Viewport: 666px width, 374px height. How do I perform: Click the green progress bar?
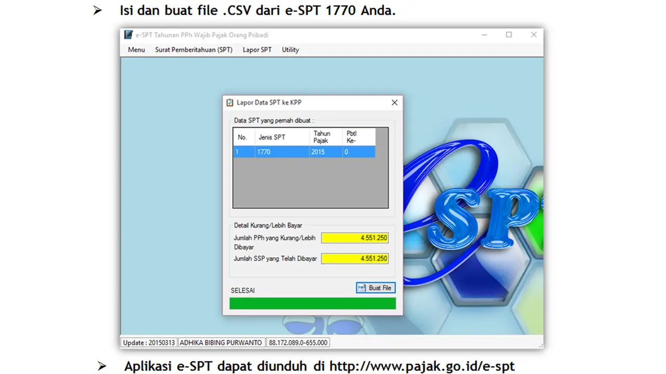click(x=313, y=303)
